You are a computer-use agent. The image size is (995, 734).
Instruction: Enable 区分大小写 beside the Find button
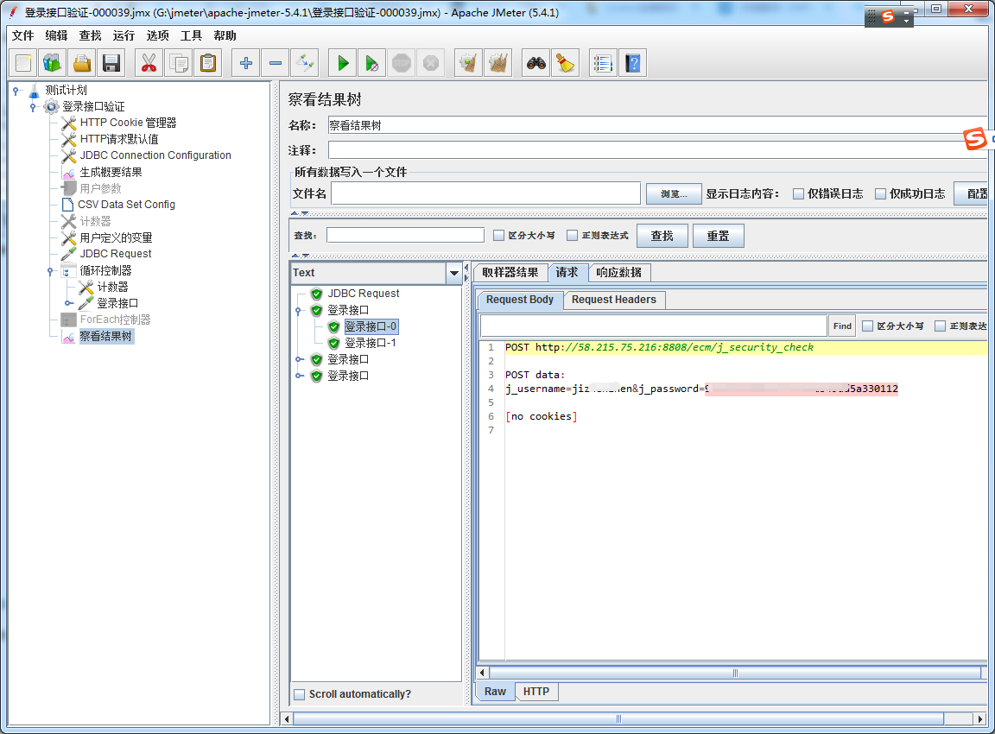[x=867, y=326]
